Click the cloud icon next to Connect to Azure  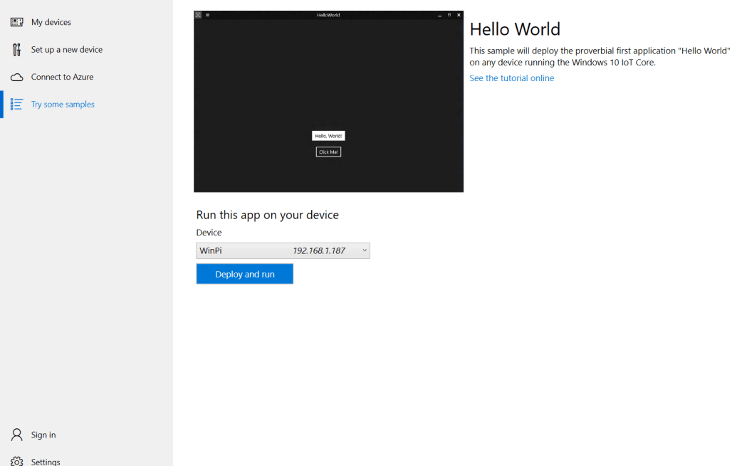point(16,77)
